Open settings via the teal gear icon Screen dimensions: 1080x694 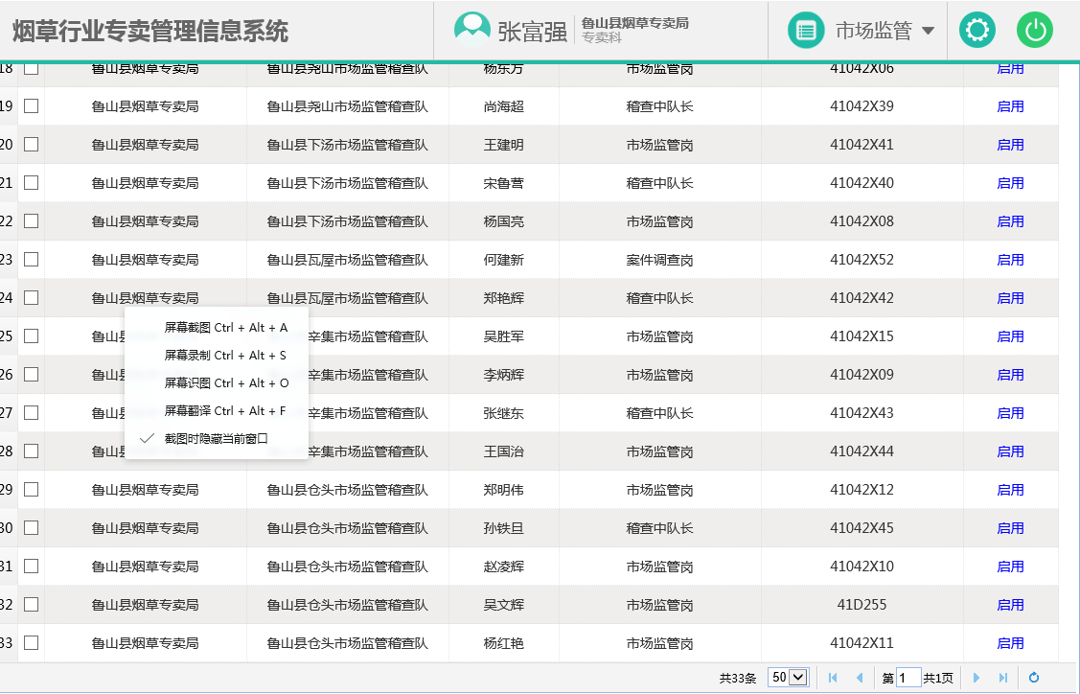(x=977, y=31)
